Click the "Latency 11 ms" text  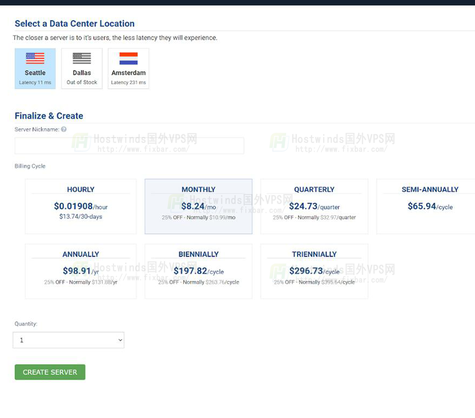35,83
